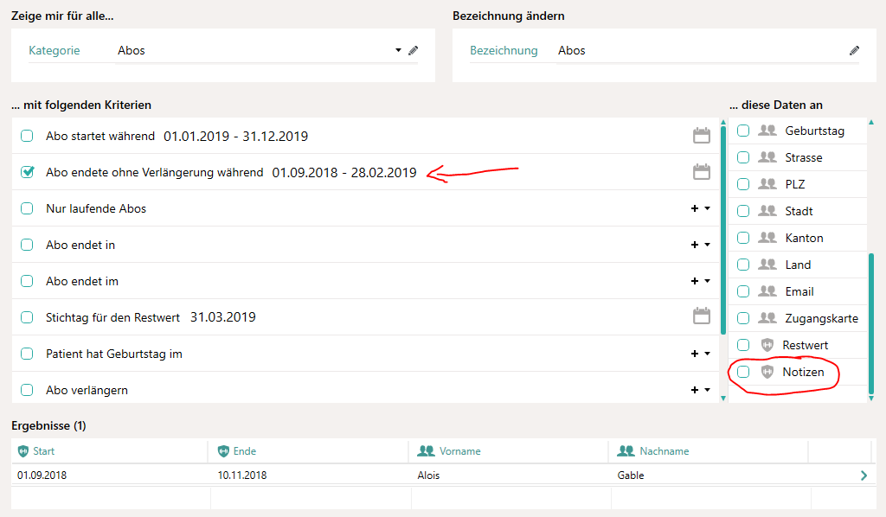The image size is (886, 517).
Task: Tick the Notizen data column checkbox
Action: pyautogui.click(x=743, y=372)
